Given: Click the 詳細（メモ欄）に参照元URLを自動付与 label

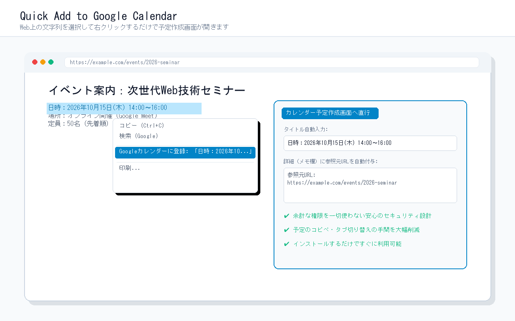Looking at the screenshot, I should point(331,161).
